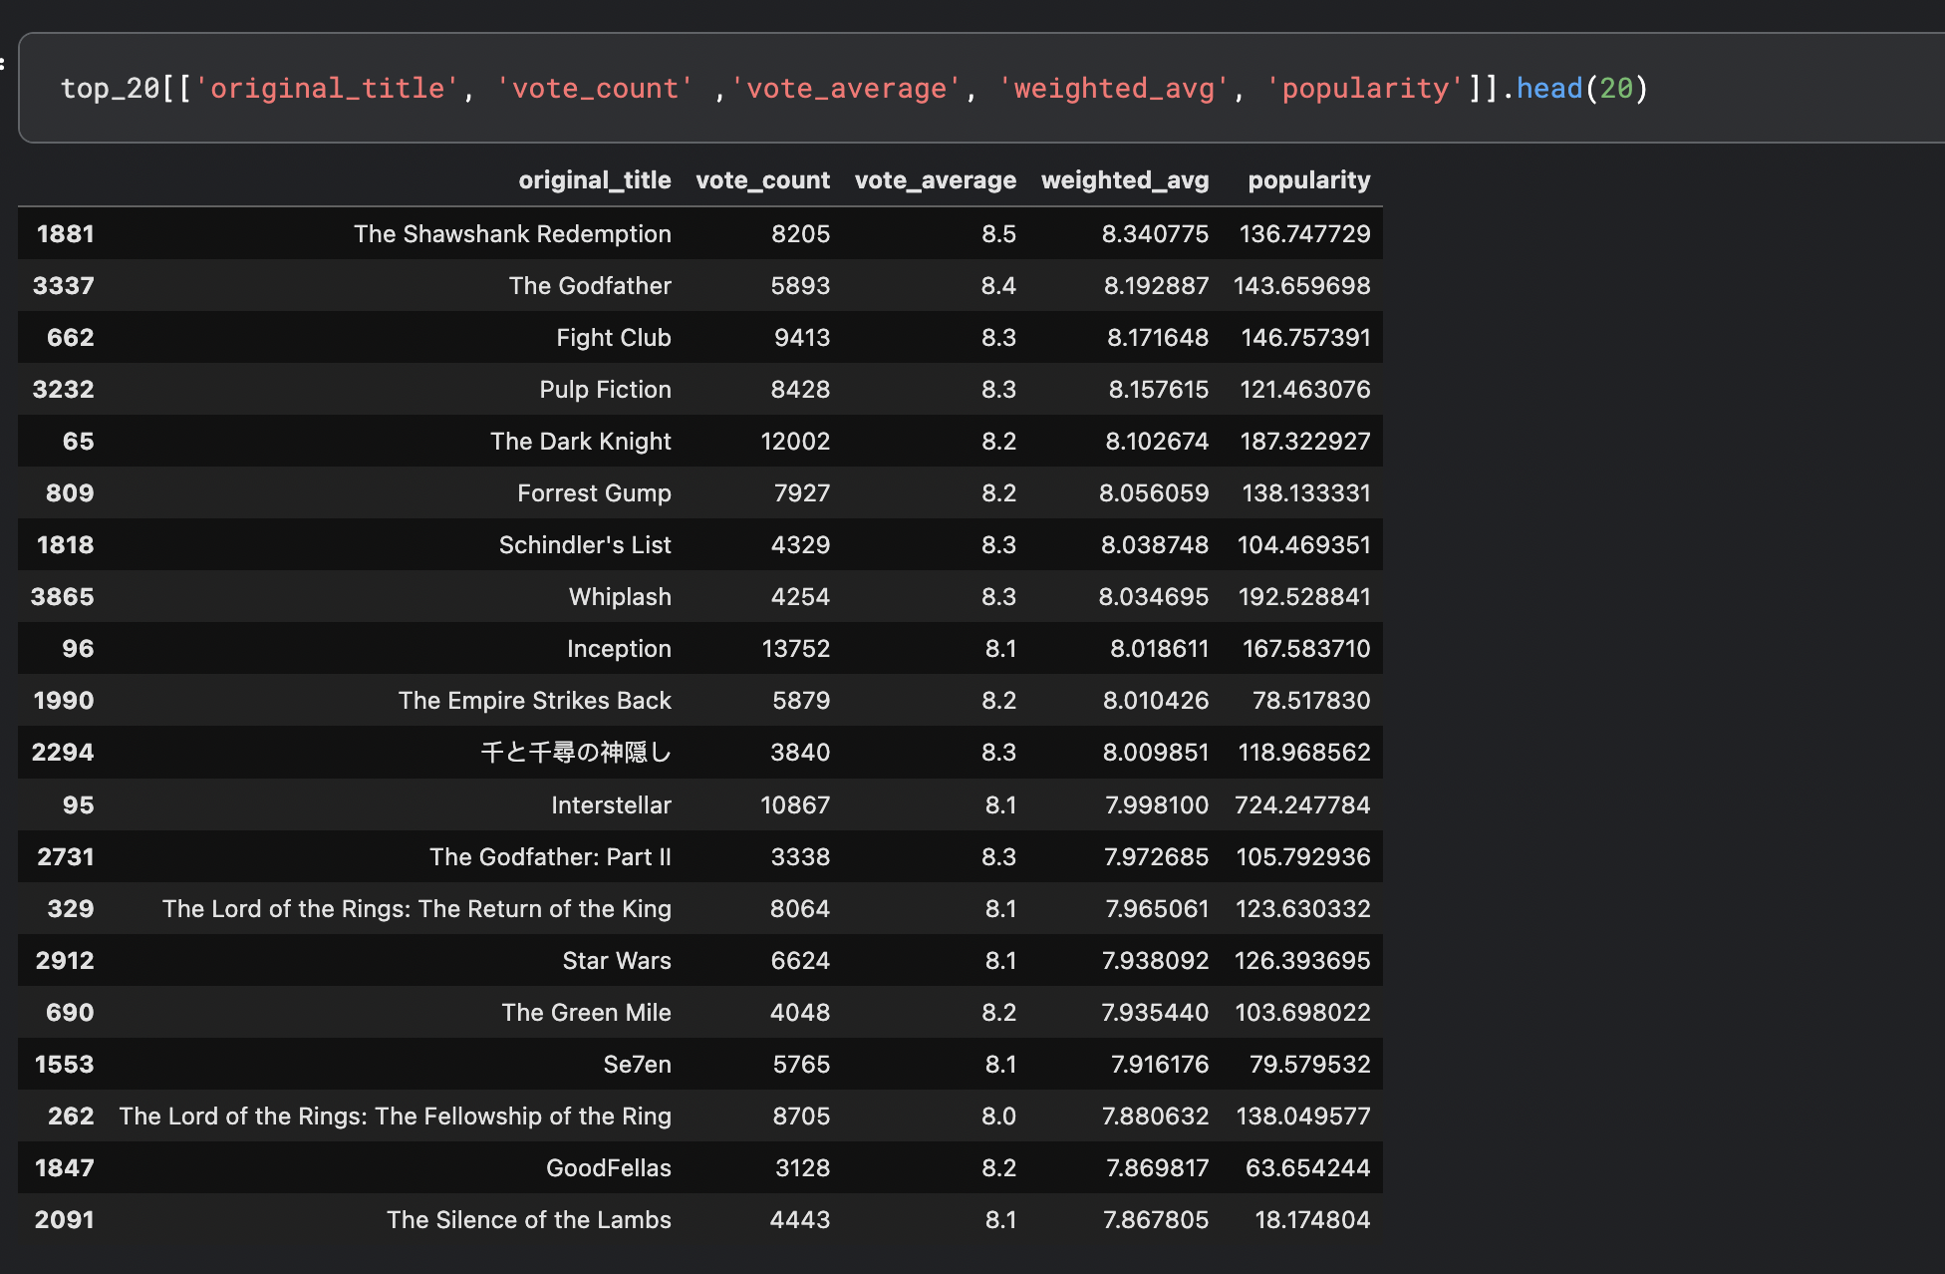This screenshot has height=1274, width=1945.
Task: Select 'The Godfather: Part II' cell
Action: (x=550, y=857)
